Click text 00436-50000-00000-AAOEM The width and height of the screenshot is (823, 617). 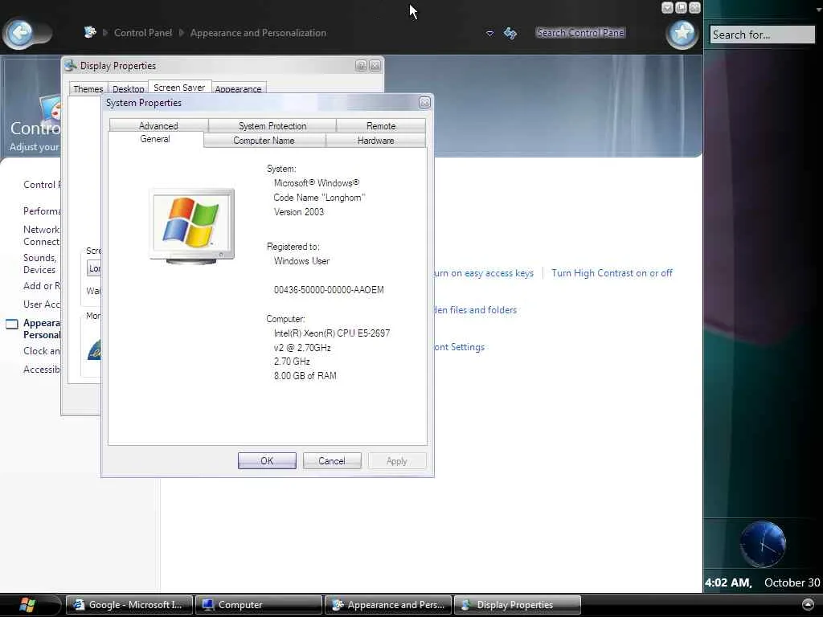(x=329, y=289)
